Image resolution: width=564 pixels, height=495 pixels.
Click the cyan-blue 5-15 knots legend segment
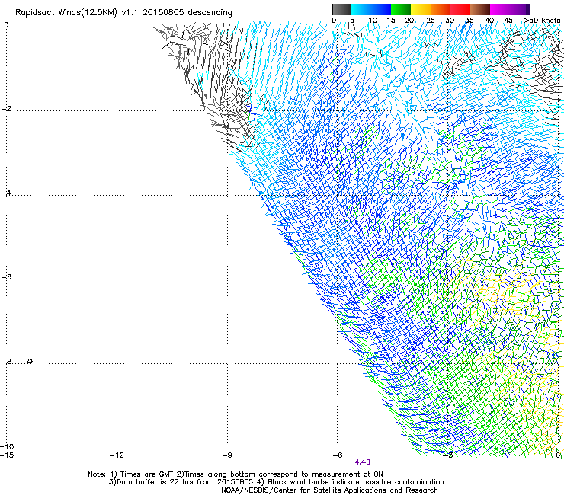click(x=371, y=9)
